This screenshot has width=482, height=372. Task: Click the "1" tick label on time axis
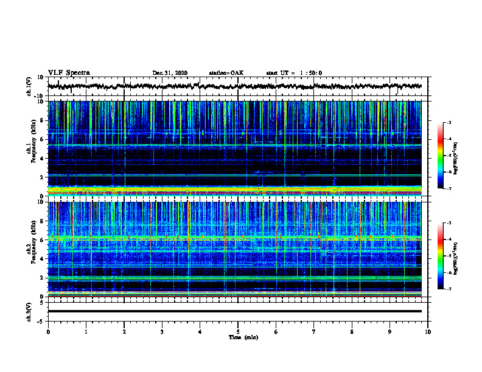pyautogui.click(x=86, y=332)
